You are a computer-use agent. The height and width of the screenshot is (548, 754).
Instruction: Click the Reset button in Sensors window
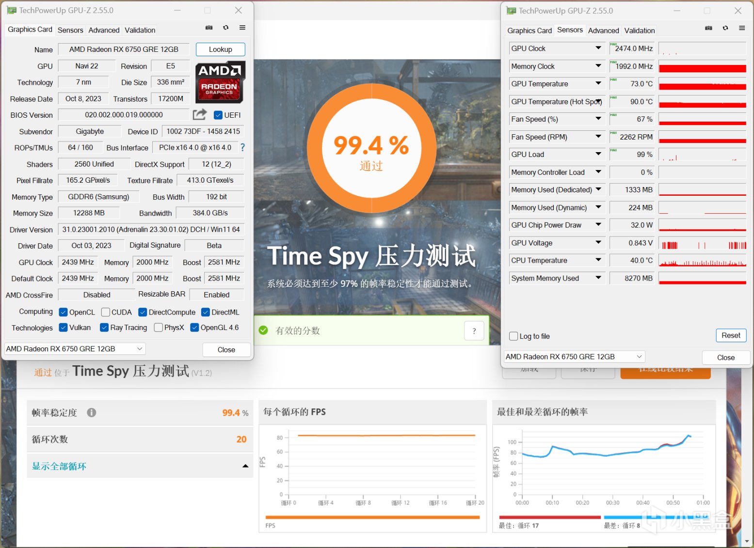pos(731,335)
